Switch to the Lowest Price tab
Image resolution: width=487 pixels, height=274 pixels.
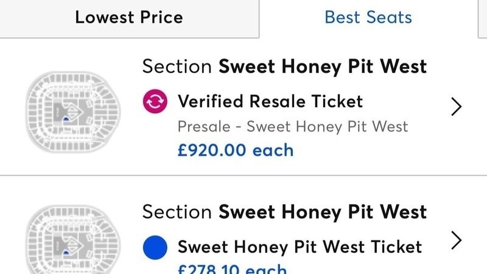129,18
